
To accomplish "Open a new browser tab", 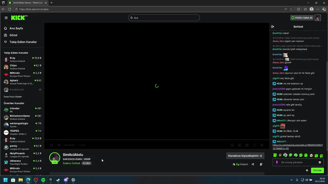I will 52,3.
